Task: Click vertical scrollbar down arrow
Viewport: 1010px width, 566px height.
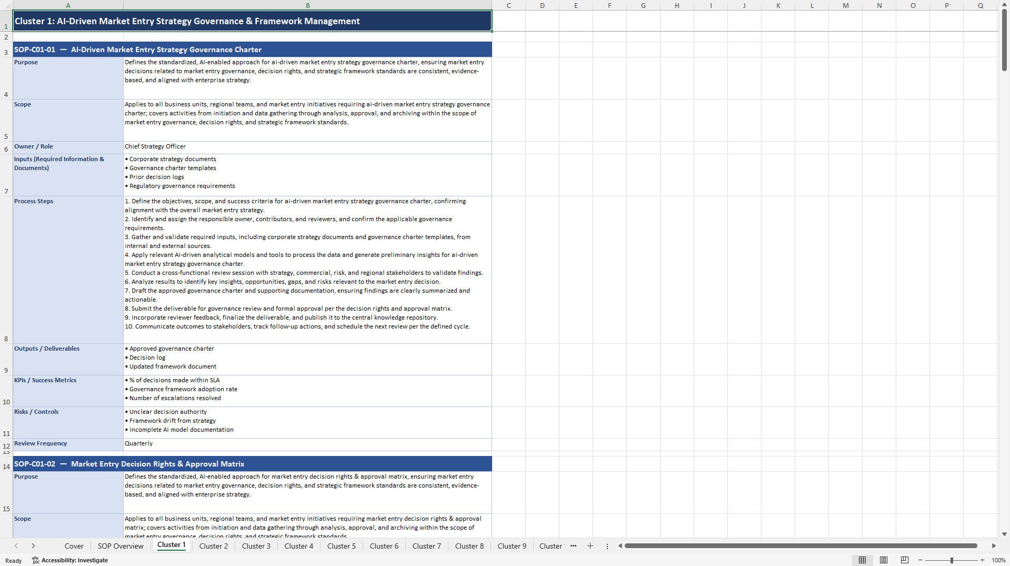Action: click(1004, 534)
